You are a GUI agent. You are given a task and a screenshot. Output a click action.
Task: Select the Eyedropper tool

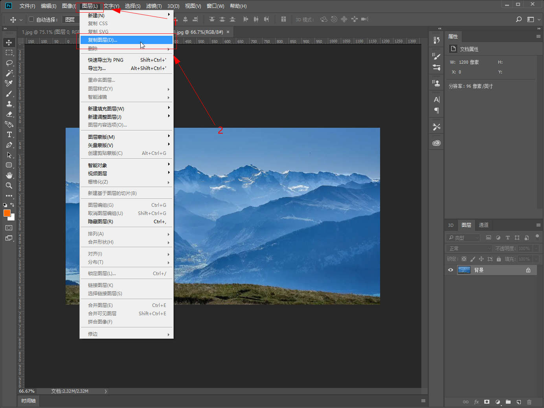(9, 83)
